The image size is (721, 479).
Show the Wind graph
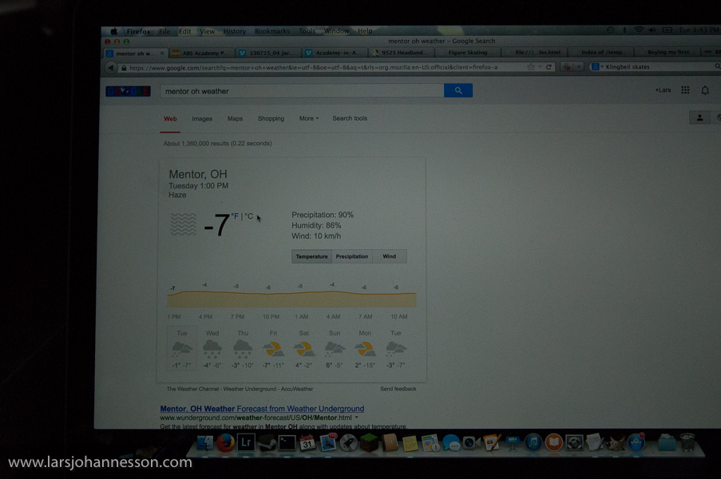point(389,256)
